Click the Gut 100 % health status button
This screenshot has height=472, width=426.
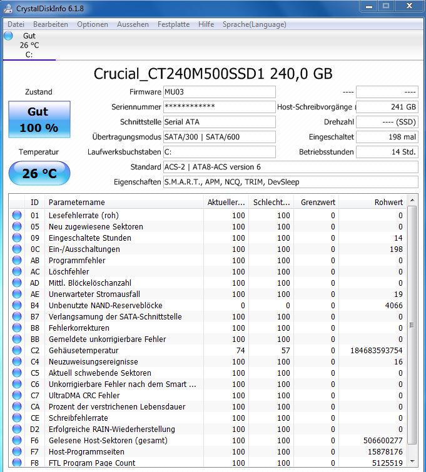[x=39, y=119]
